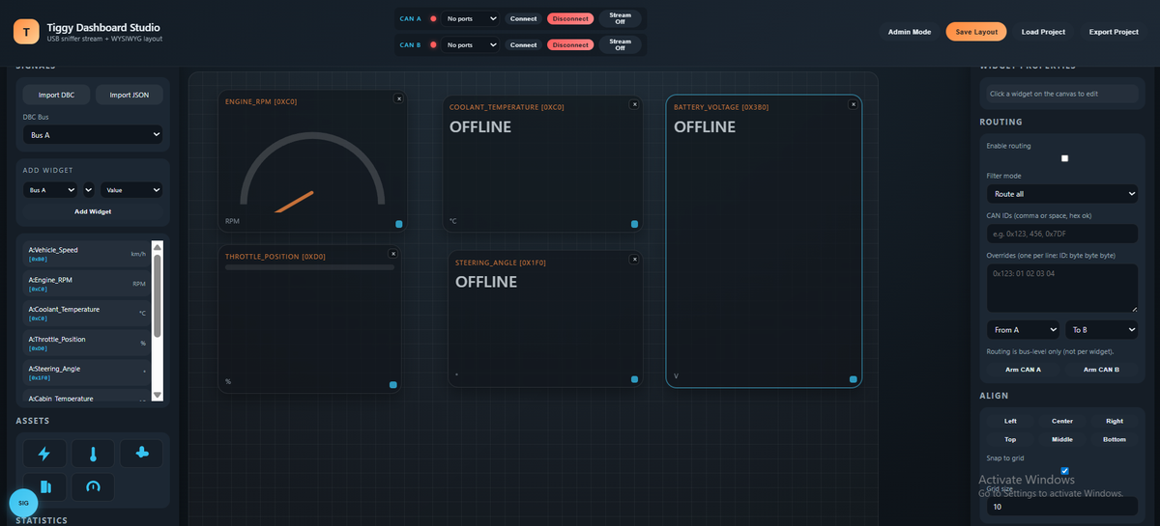Click the signal list scroll up arrow
Viewport: 1160px width, 526px height.
pyautogui.click(x=158, y=246)
